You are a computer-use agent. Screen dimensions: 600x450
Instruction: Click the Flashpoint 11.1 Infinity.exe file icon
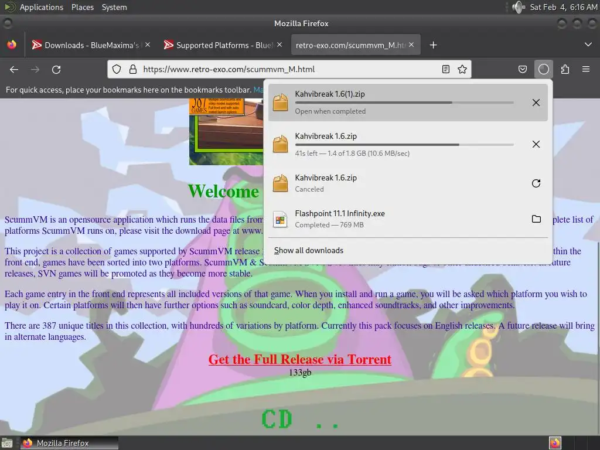pos(280,219)
